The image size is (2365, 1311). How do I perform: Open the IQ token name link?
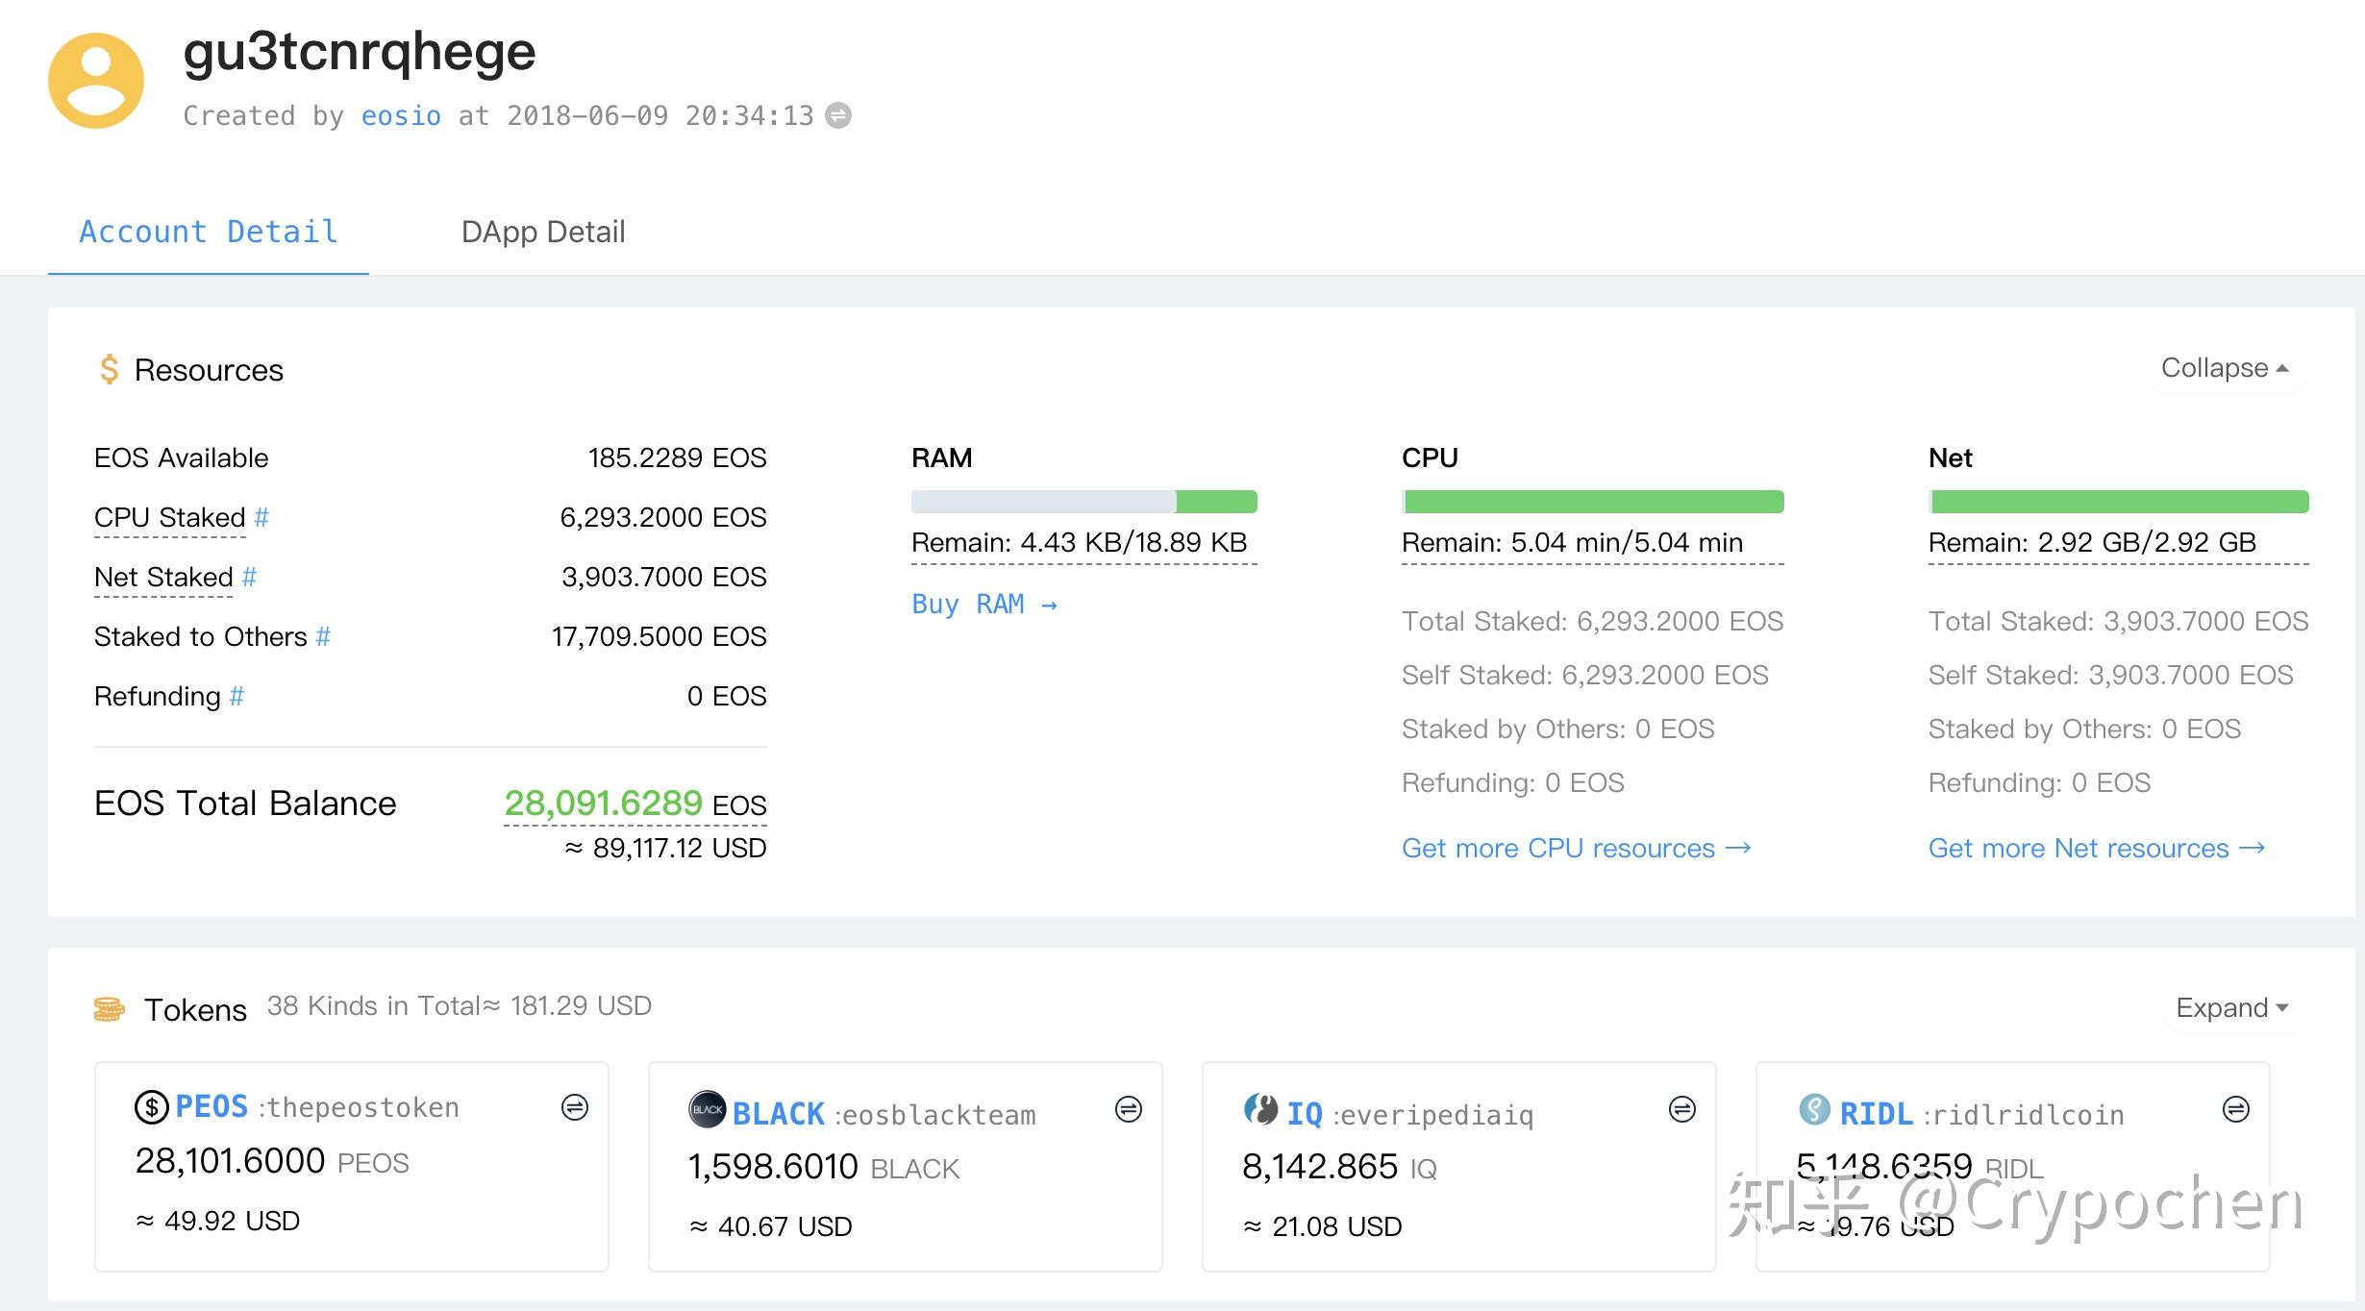(1305, 1113)
